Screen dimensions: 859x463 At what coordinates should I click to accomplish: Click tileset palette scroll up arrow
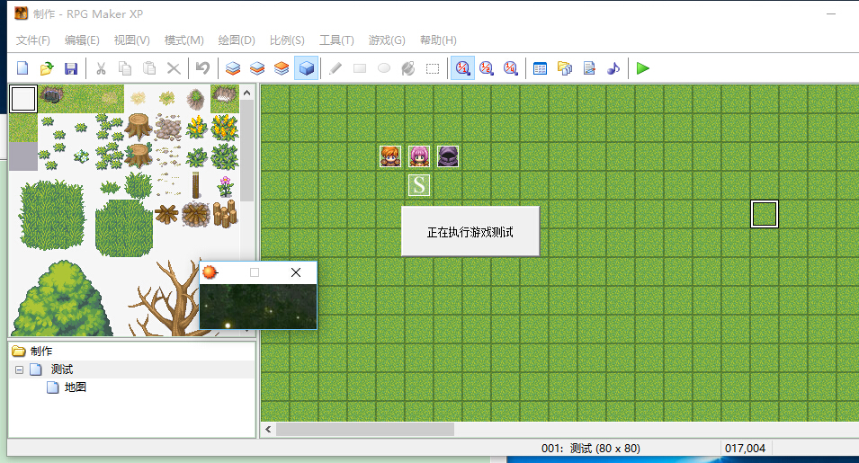pos(247,93)
